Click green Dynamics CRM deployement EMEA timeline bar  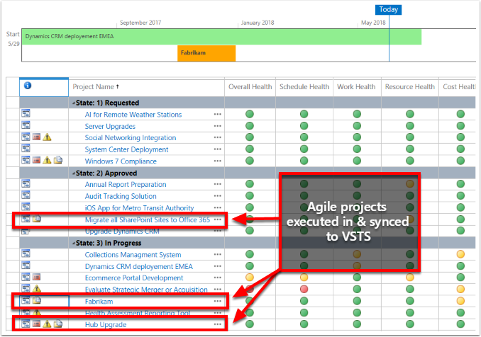(x=221, y=37)
